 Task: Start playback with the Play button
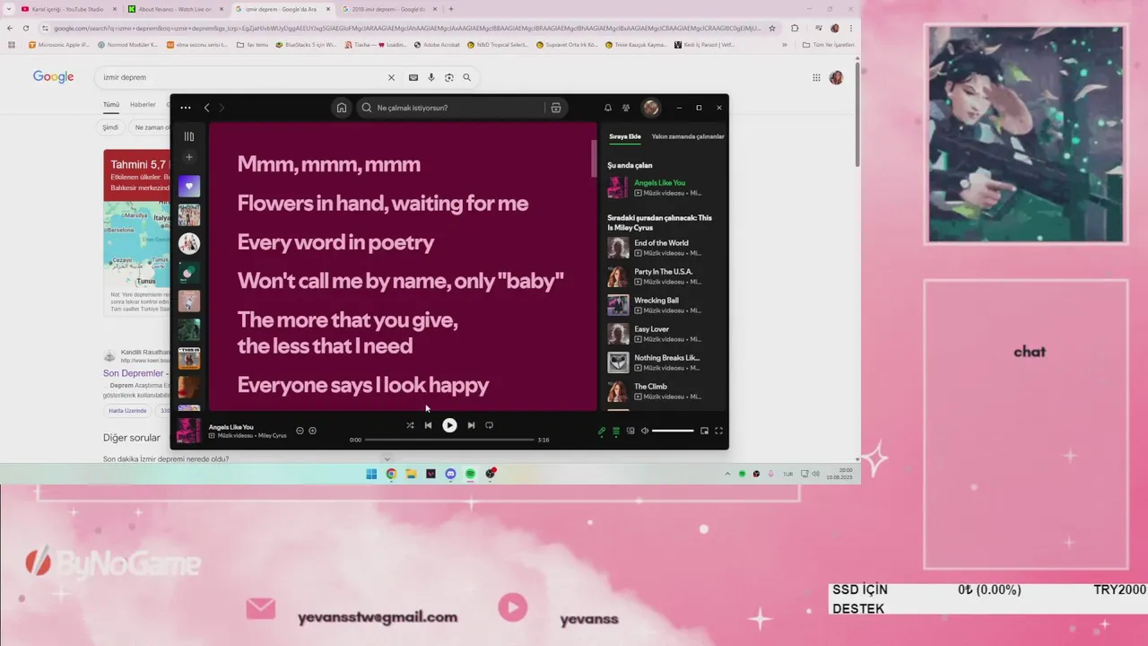pyautogui.click(x=449, y=425)
